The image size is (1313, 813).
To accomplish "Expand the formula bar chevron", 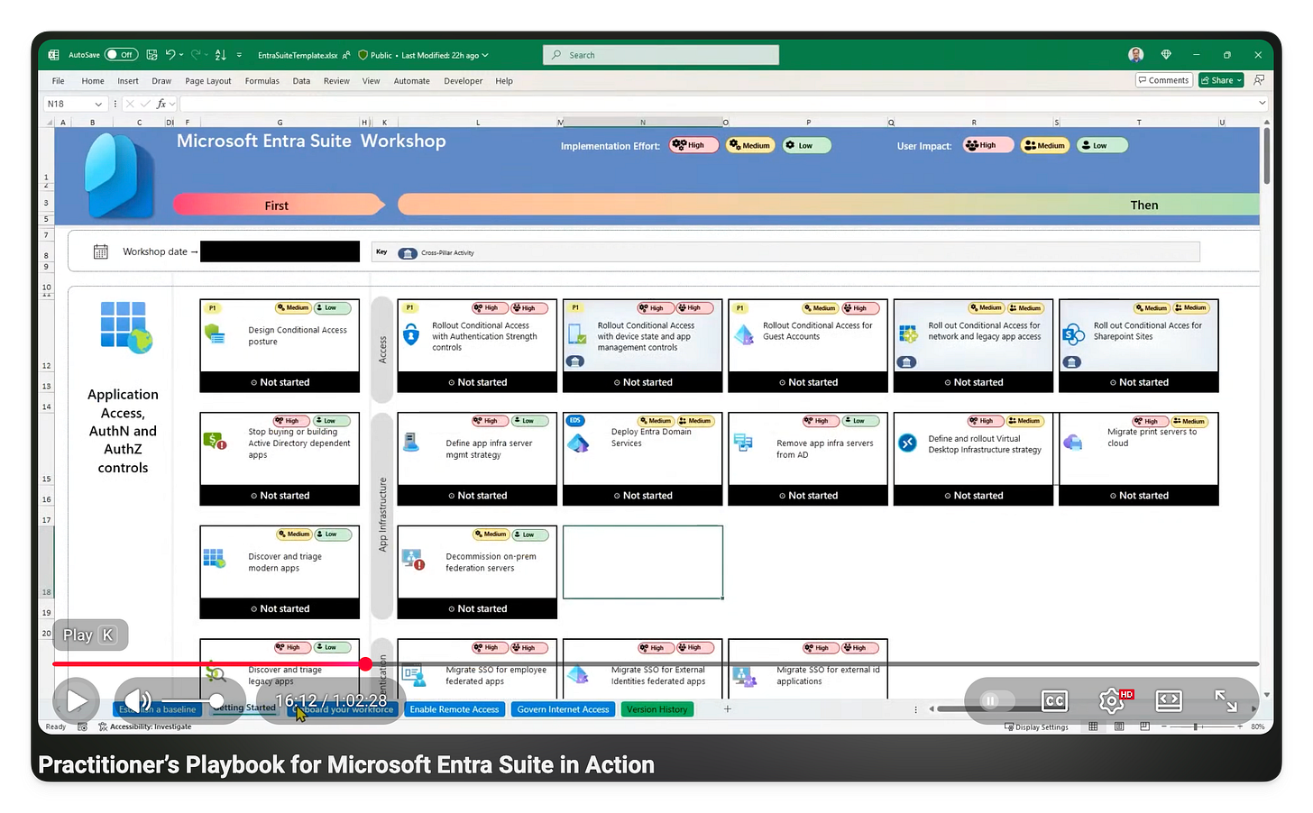I will pos(1262,104).
